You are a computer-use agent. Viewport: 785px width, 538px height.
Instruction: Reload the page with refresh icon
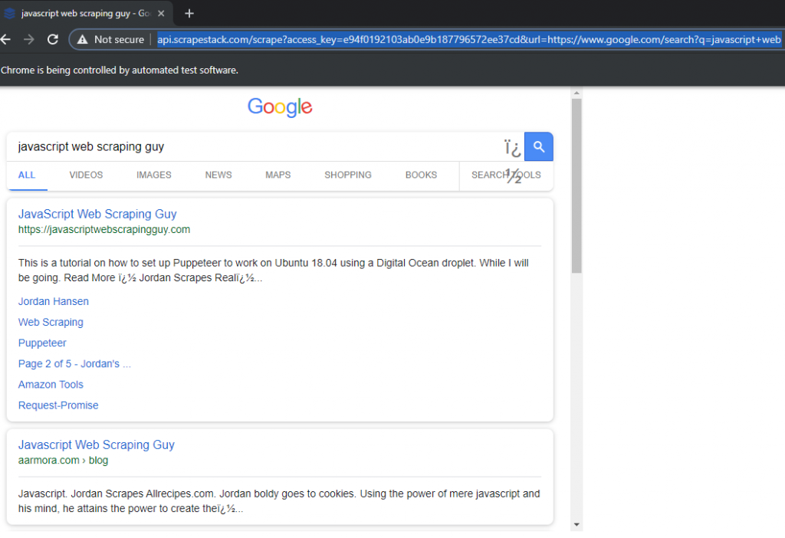click(x=53, y=40)
